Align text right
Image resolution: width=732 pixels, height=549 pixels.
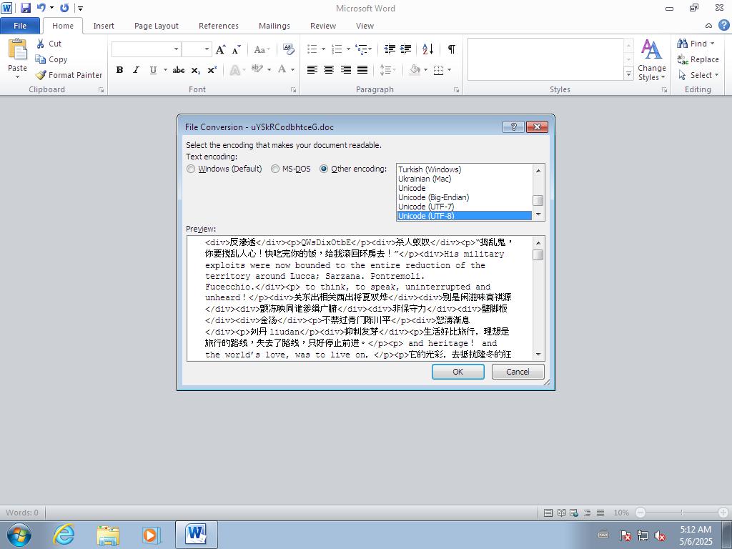[346, 70]
